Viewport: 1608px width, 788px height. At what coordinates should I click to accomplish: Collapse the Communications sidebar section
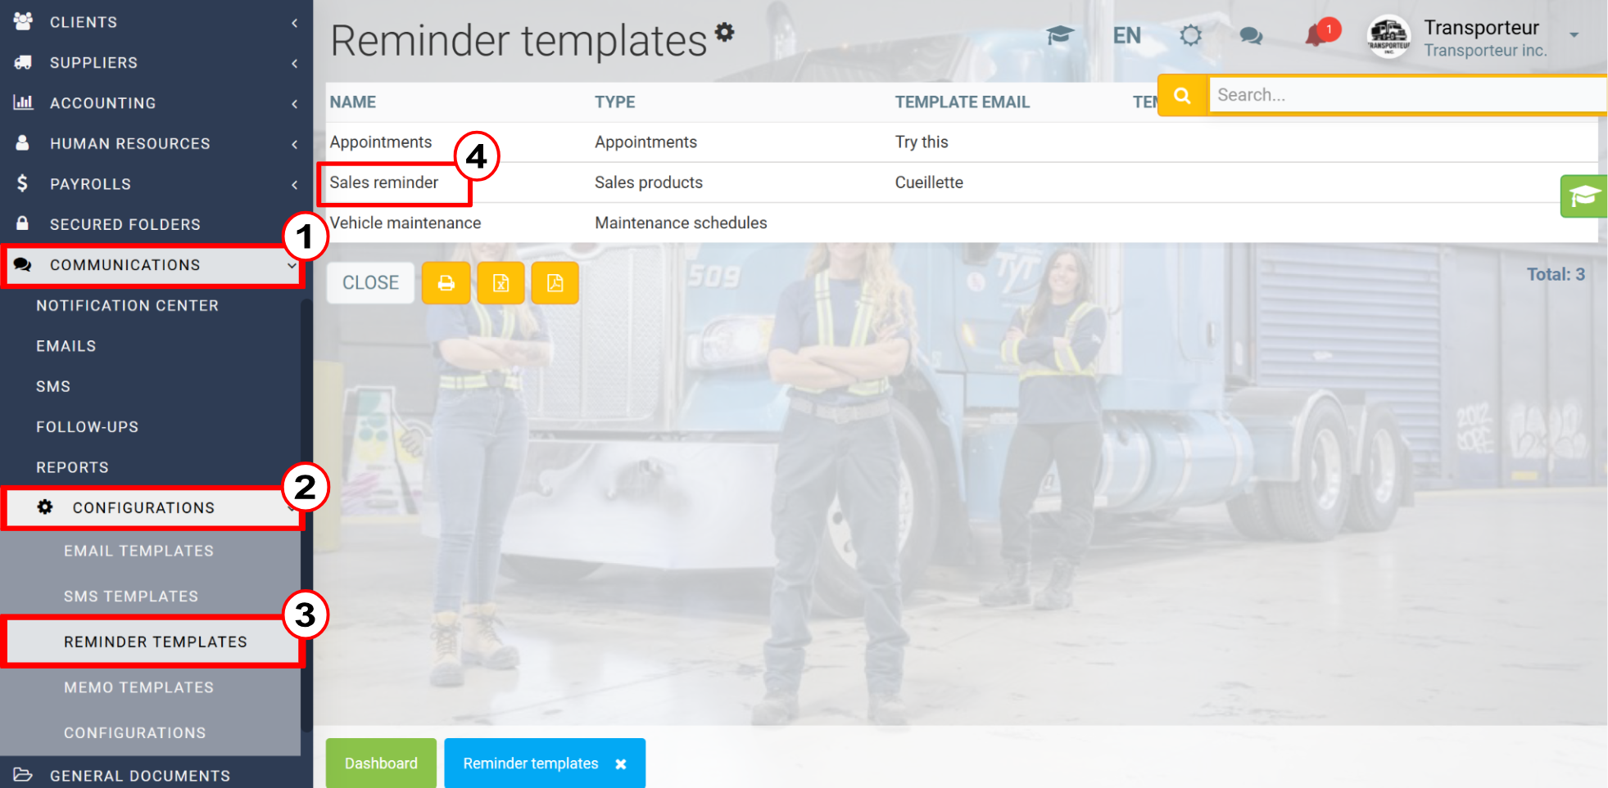(x=152, y=265)
